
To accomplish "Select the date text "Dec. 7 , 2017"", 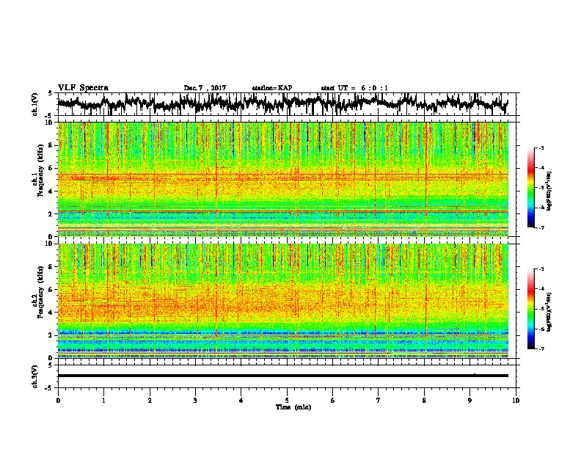I will [205, 88].
